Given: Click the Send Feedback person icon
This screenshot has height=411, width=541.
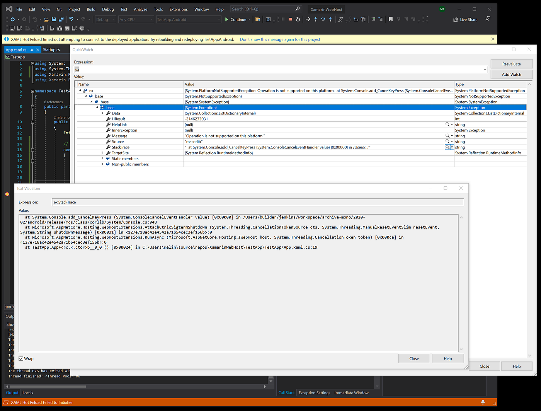Looking at the screenshot, I should click(x=488, y=19).
